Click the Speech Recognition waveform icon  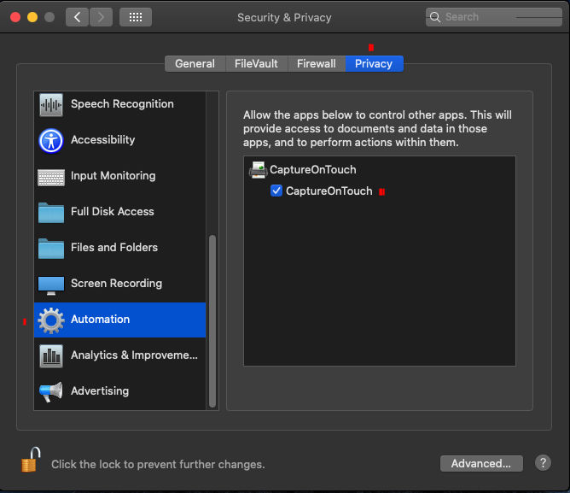coord(51,105)
